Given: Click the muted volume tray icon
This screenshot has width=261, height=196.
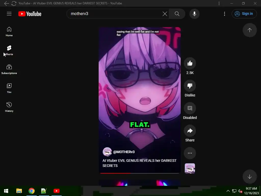Looking at the screenshot, I should click(240, 191).
